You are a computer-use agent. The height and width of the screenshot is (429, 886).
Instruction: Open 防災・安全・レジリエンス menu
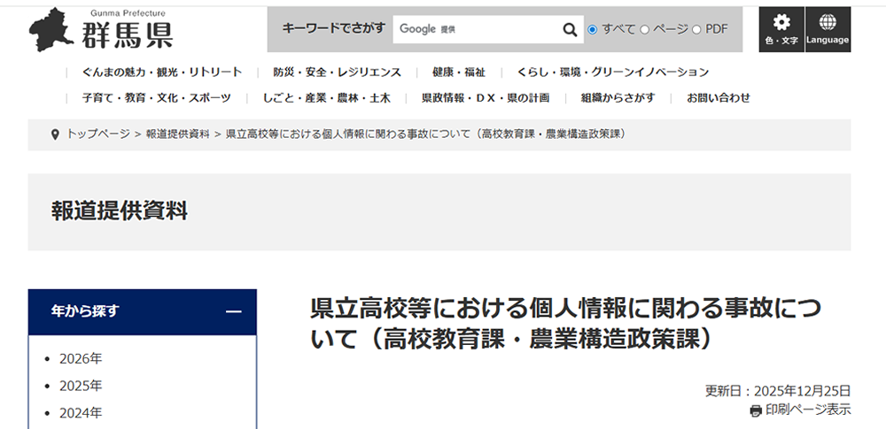[337, 73]
